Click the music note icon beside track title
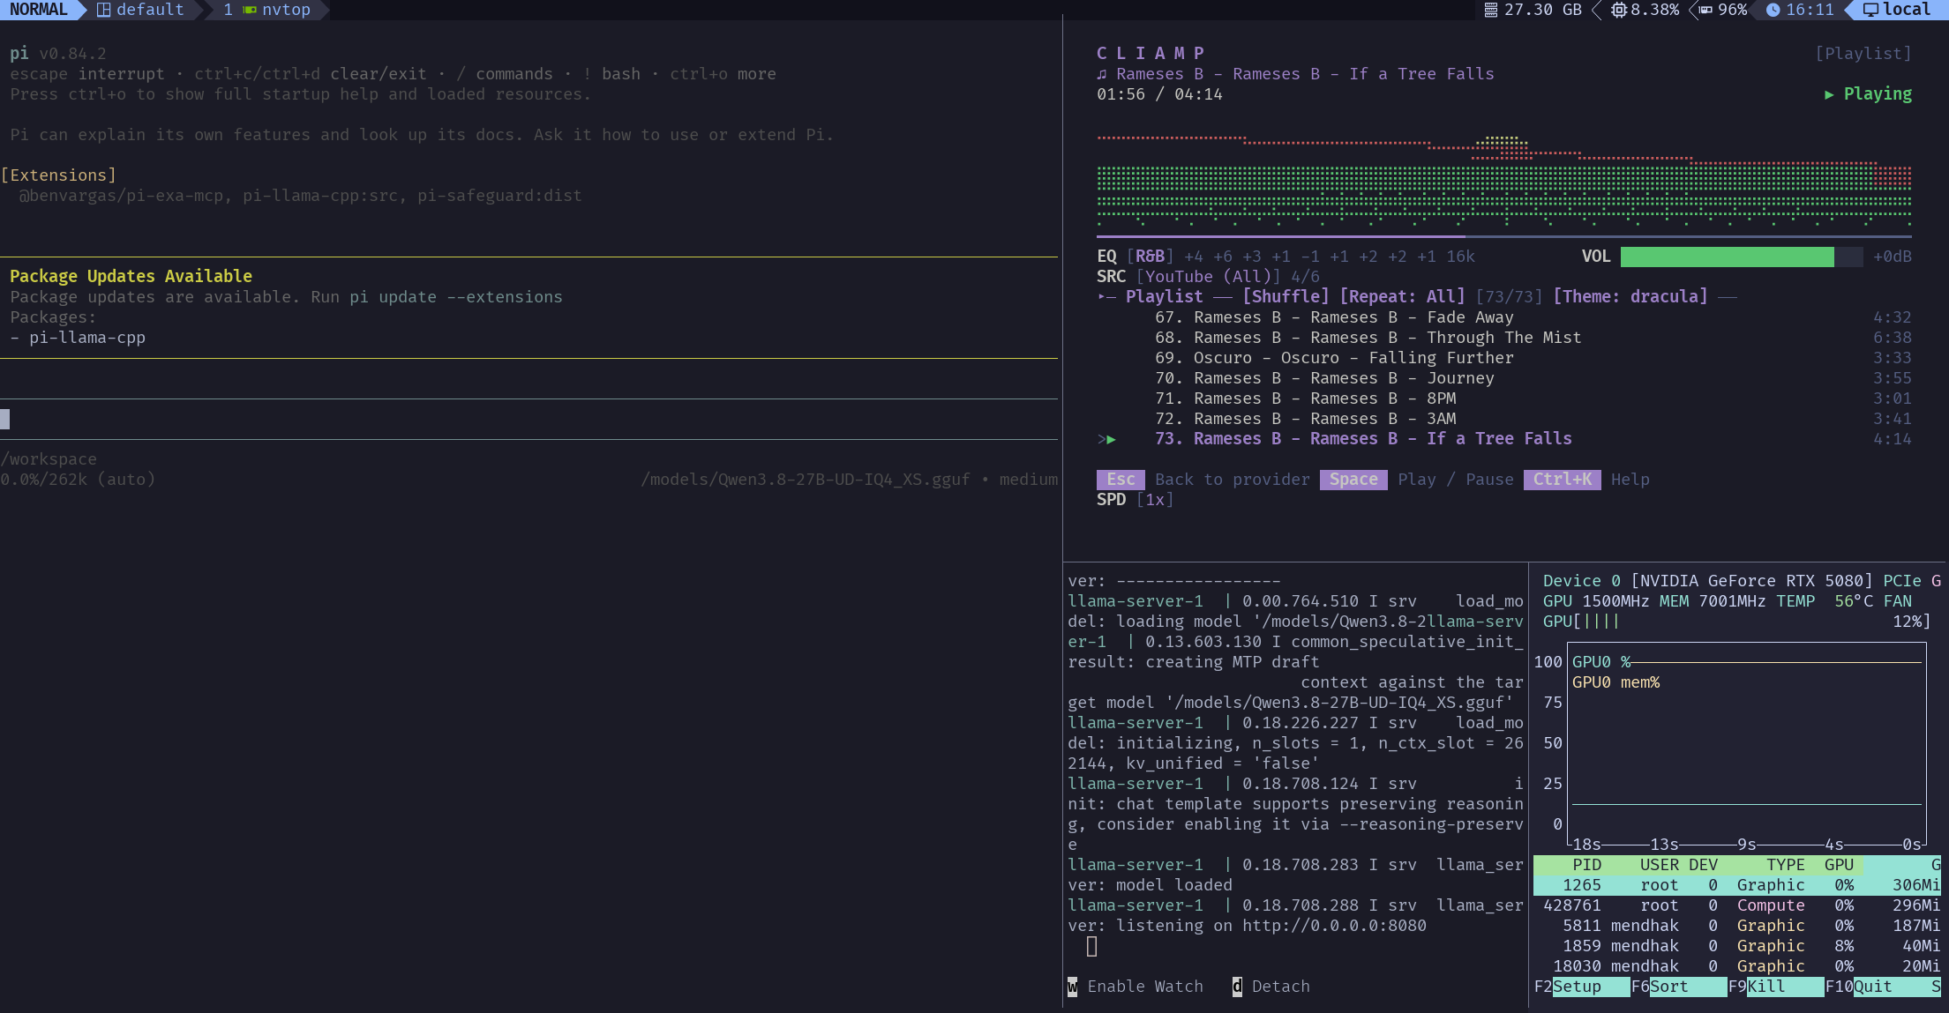 [x=1101, y=74]
